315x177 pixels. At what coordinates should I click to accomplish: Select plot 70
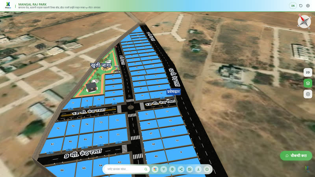(101, 138)
